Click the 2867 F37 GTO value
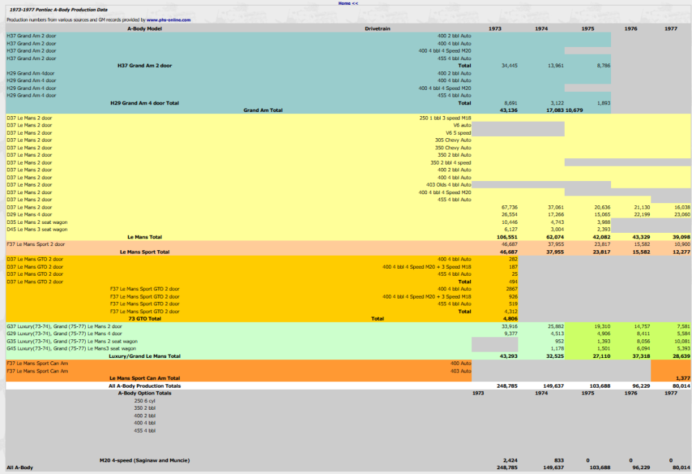The image size is (692, 474). tap(511, 289)
